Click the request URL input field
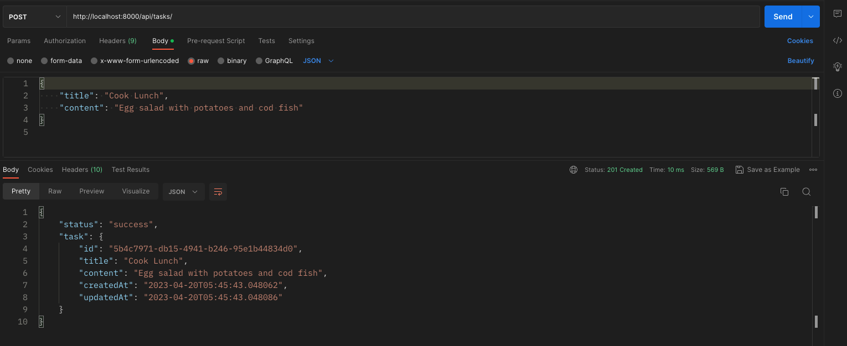This screenshot has width=847, height=346. [413, 17]
